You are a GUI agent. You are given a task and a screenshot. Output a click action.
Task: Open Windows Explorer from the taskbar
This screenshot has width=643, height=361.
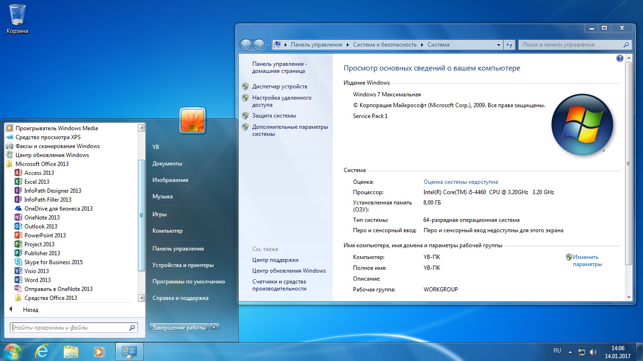coord(71,352)
